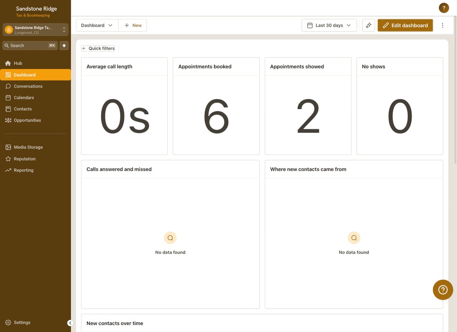
Task: Open the three-dot more options menu
Action: click(x=442, y=25)
